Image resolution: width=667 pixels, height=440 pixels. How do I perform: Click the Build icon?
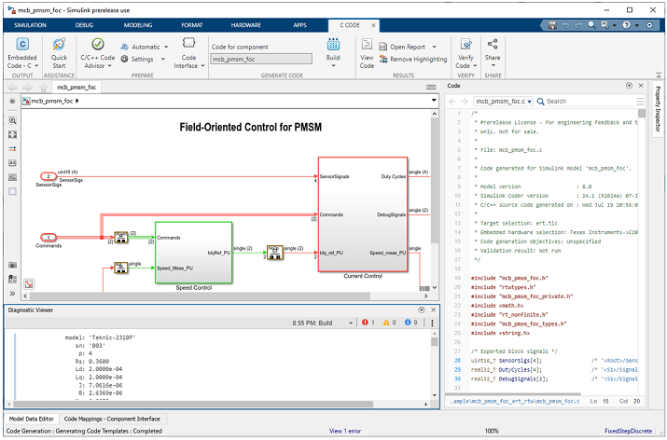pyautogui.click(x=333, y=44)
